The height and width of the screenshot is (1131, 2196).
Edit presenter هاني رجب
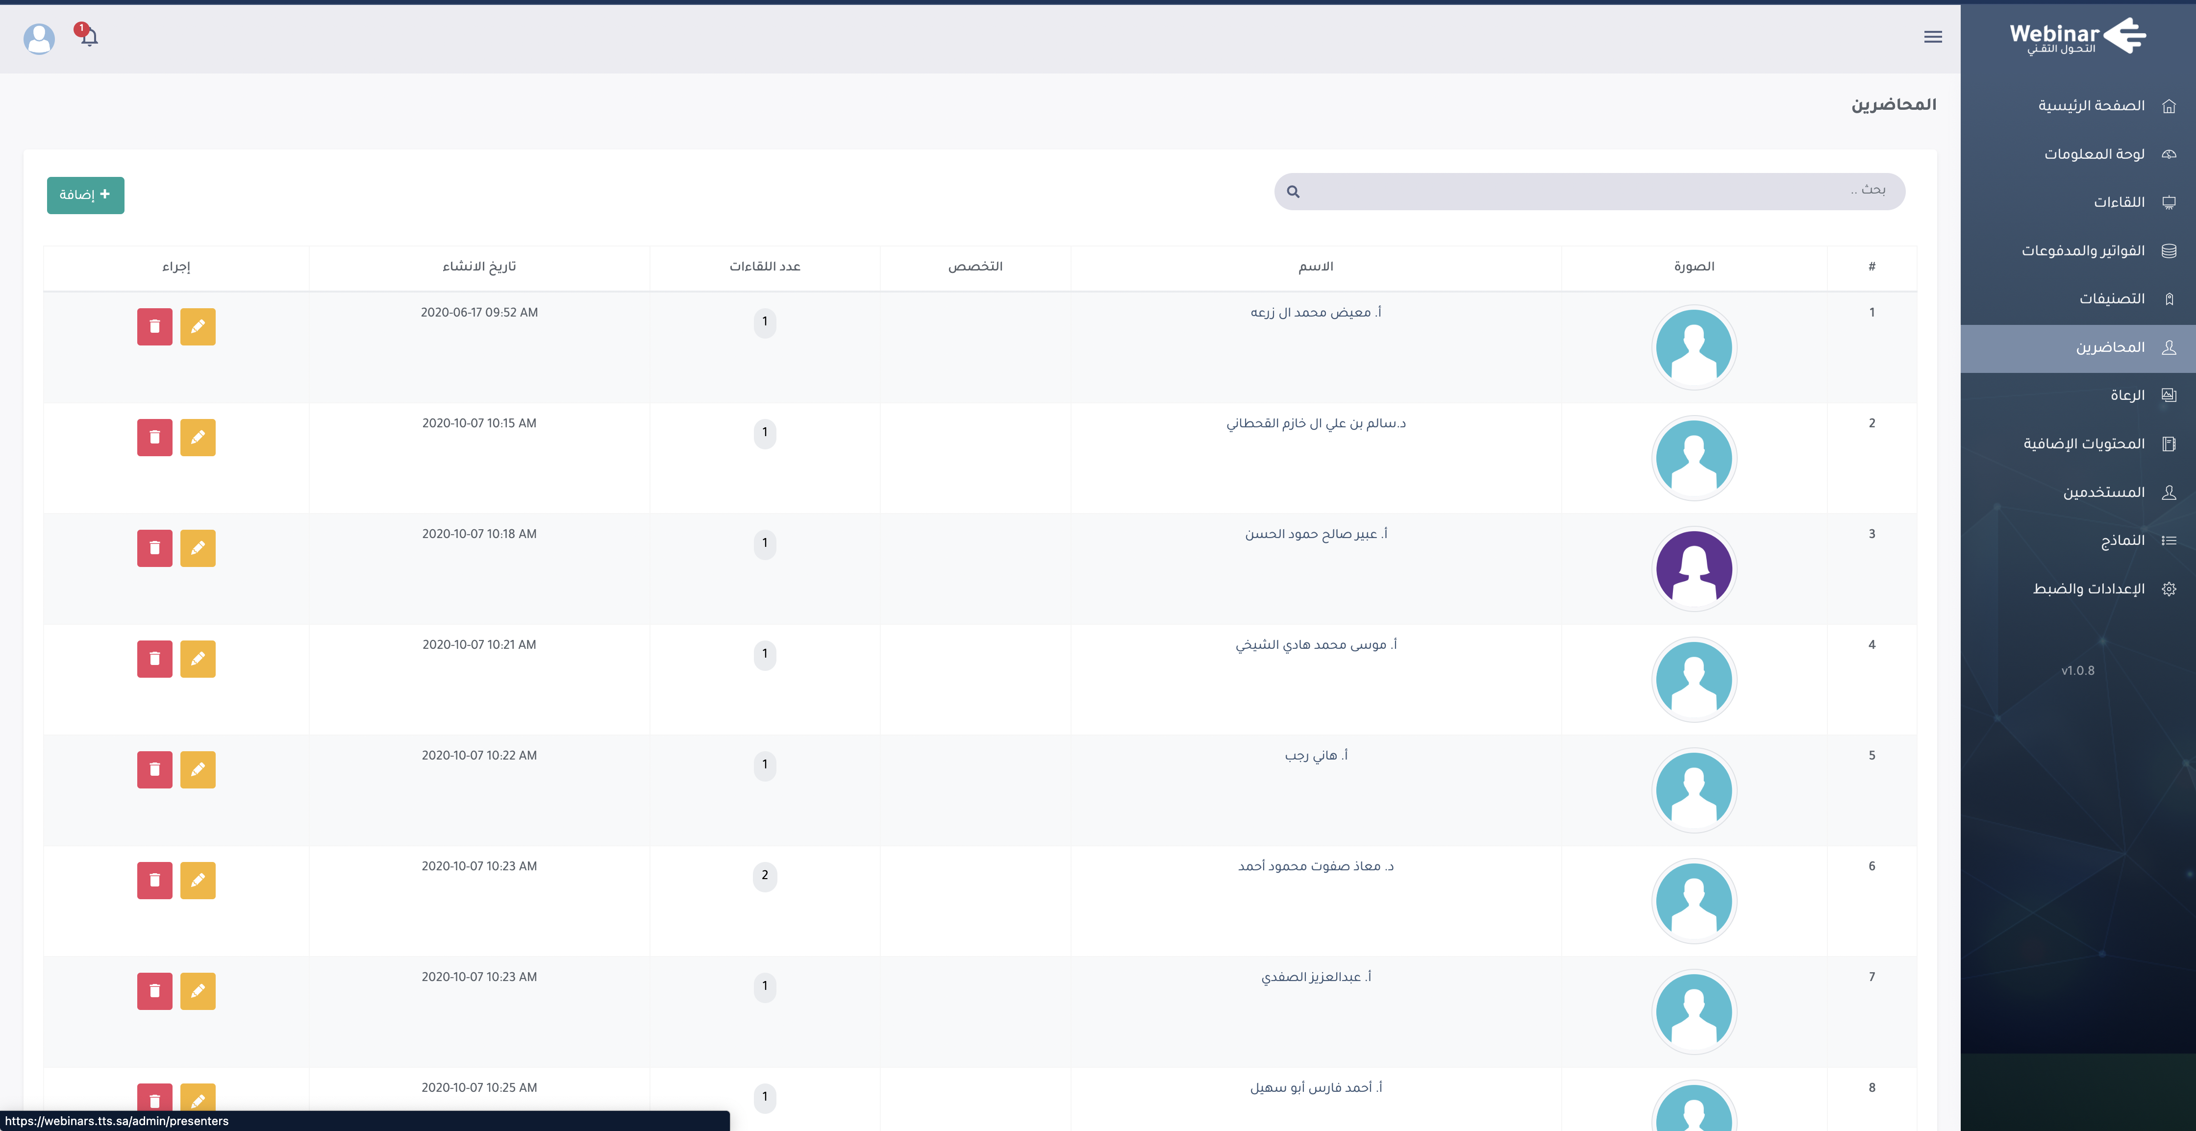tap(198, 770)
